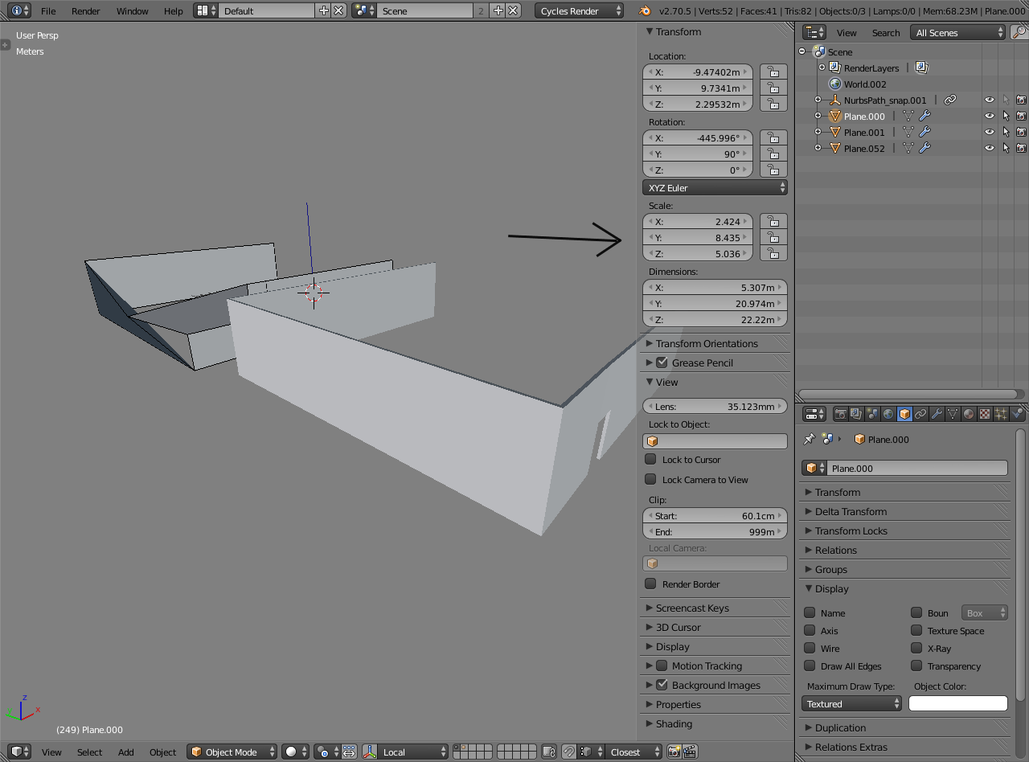This screenshot has height=762, width=1029.
Task: Enable the Render Border checkbox
Action: coord(651,584)
